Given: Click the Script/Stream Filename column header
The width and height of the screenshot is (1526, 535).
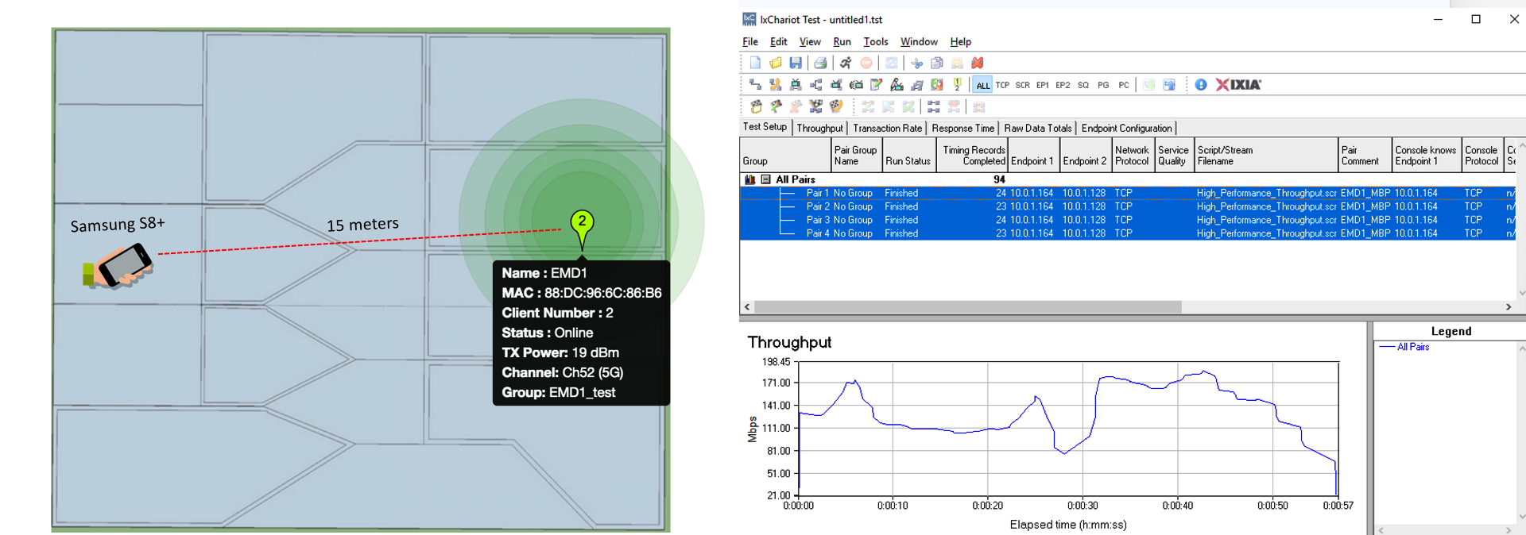Looking at the screenshot, I should pos(1266,155).
